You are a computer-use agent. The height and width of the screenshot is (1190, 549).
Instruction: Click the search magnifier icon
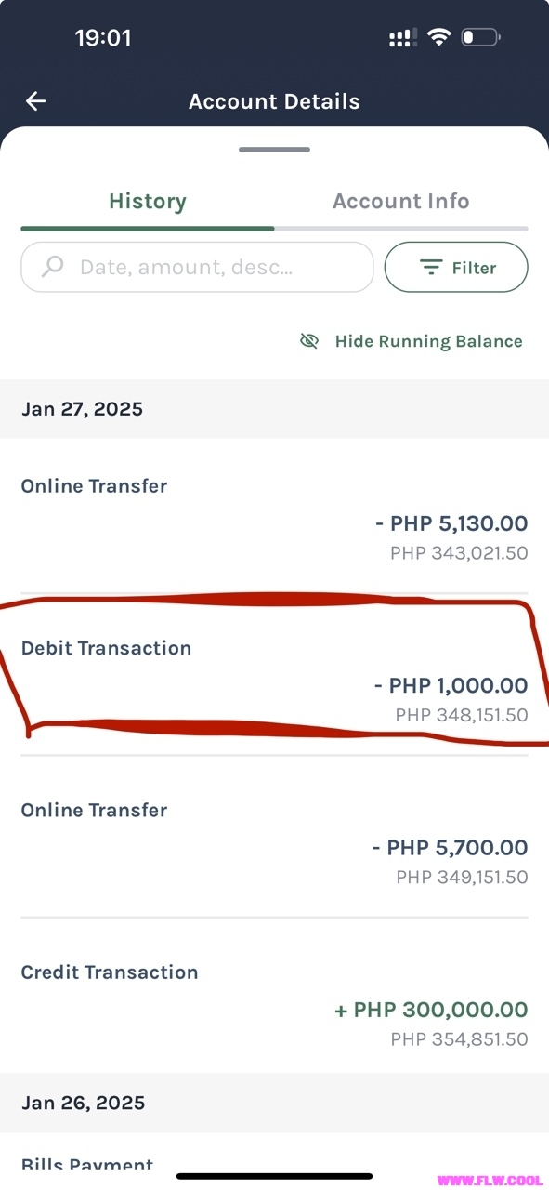[53, 267]
